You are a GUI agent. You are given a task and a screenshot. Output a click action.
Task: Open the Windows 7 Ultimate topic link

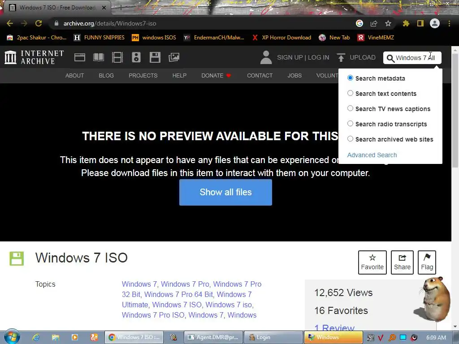[x=187, y=300]
